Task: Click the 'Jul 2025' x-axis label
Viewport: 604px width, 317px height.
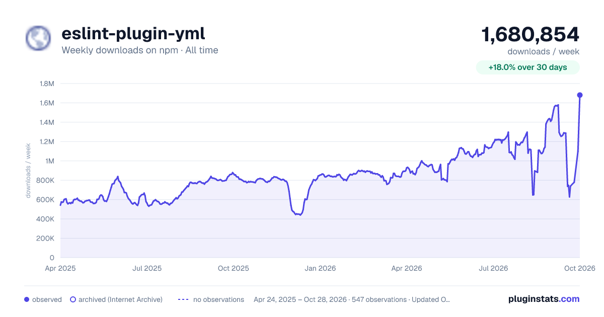Action: point(147,268)
